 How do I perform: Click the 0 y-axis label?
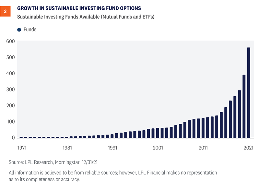13,138
